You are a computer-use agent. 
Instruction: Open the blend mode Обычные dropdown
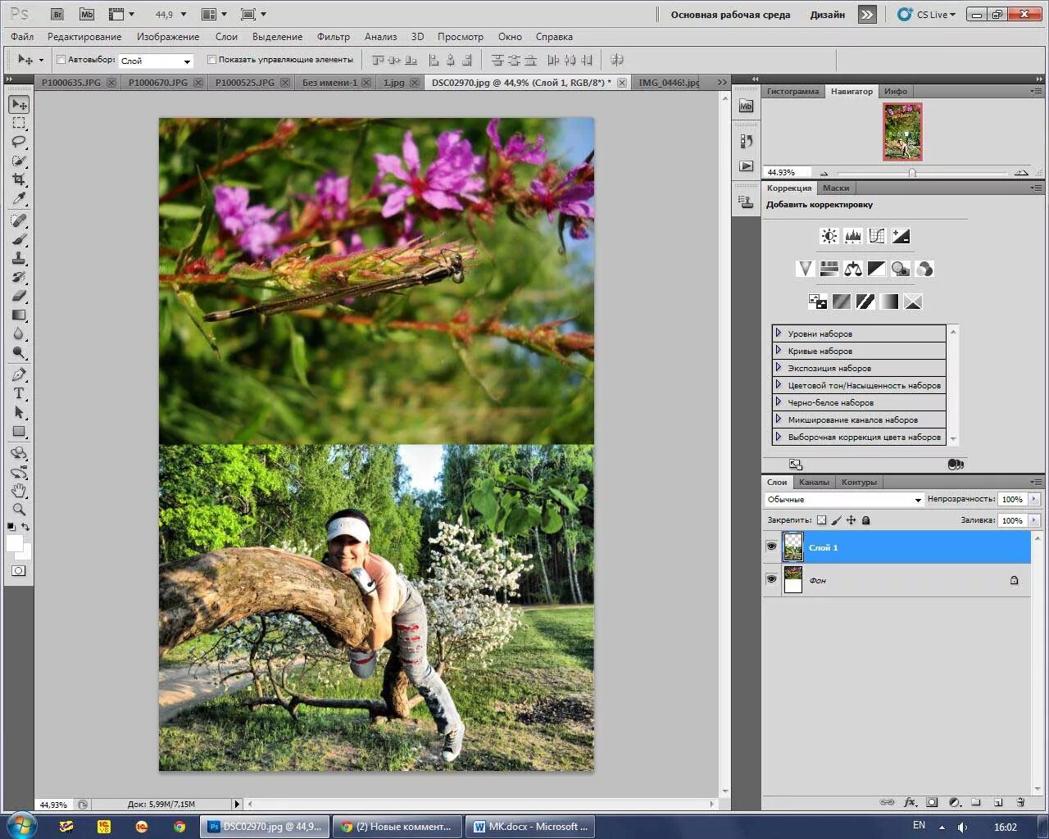(844, 499)
